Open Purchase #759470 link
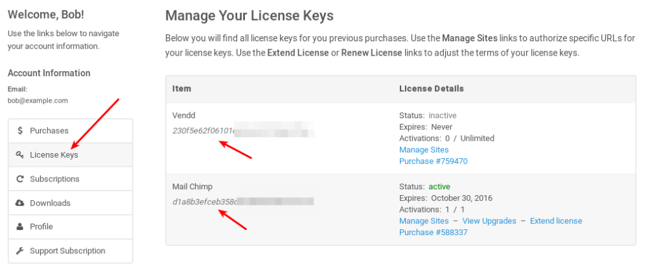The width and height of the screenshot is (648, 272). (433, 162)
